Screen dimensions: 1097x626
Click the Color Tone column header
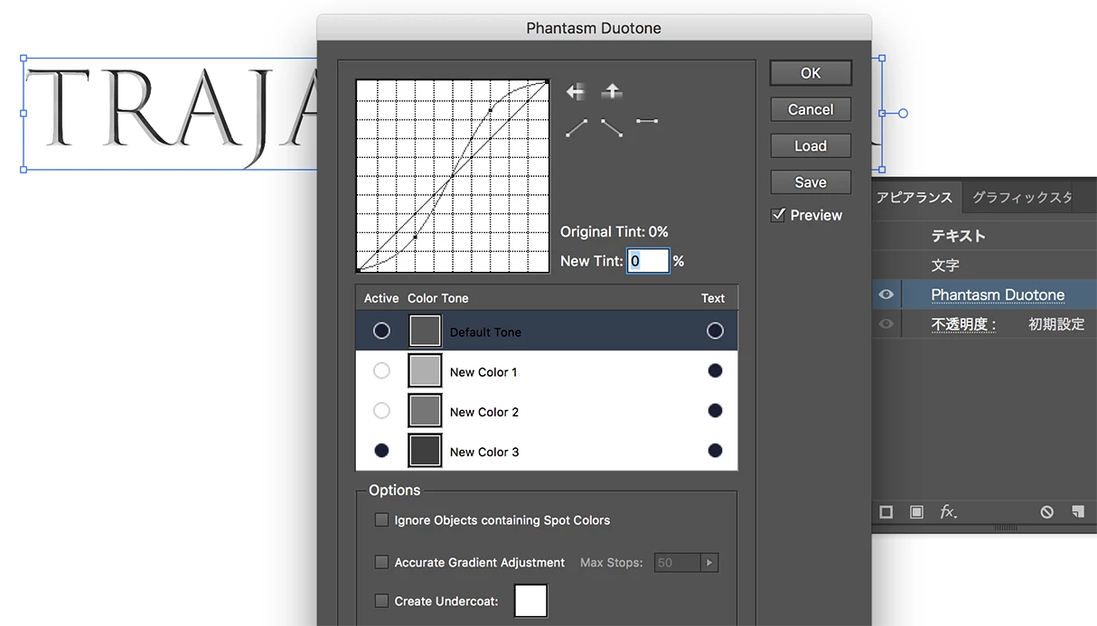pyautogui.click(x=438, y=298)
